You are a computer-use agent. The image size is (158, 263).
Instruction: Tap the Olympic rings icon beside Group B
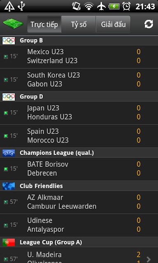[9, 41]
